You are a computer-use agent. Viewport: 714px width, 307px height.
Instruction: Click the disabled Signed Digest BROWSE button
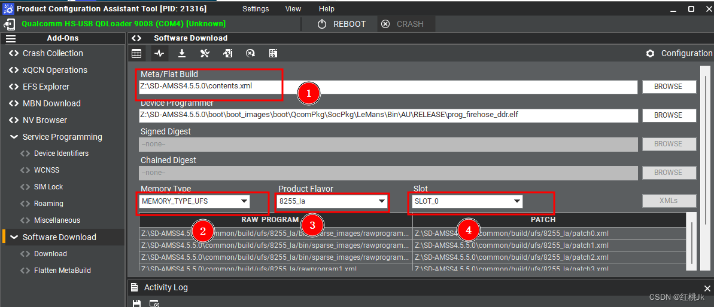[669, 144]
